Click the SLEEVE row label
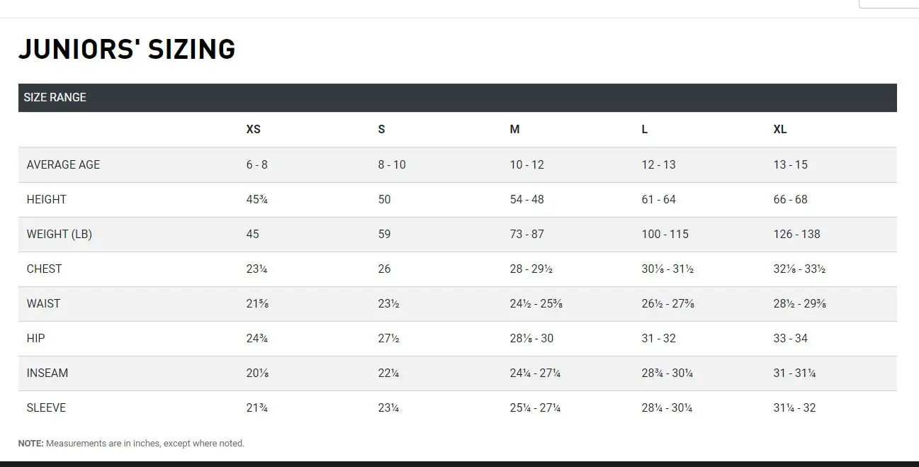The height and width of the screenshot is (467, 919). pyautogui.click(x=46, y=407)
